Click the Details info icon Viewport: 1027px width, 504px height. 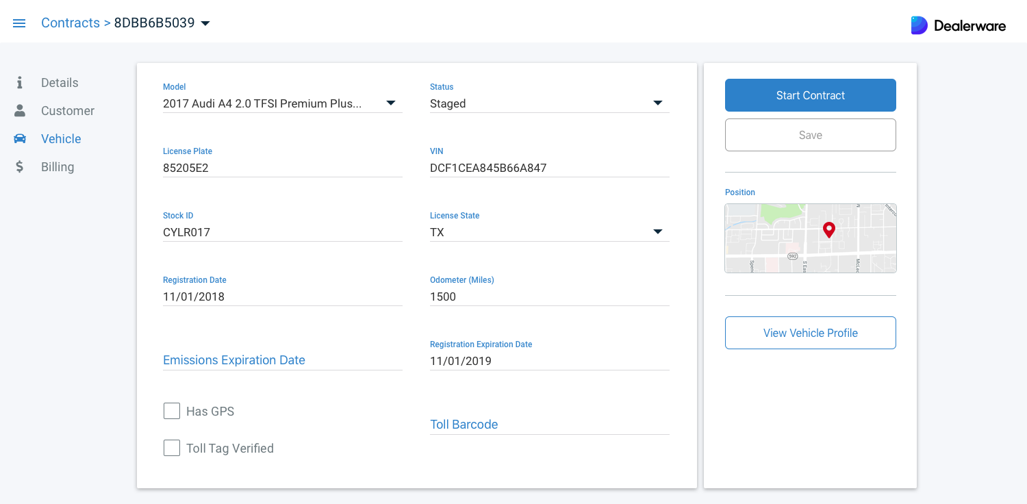point(20,83)
